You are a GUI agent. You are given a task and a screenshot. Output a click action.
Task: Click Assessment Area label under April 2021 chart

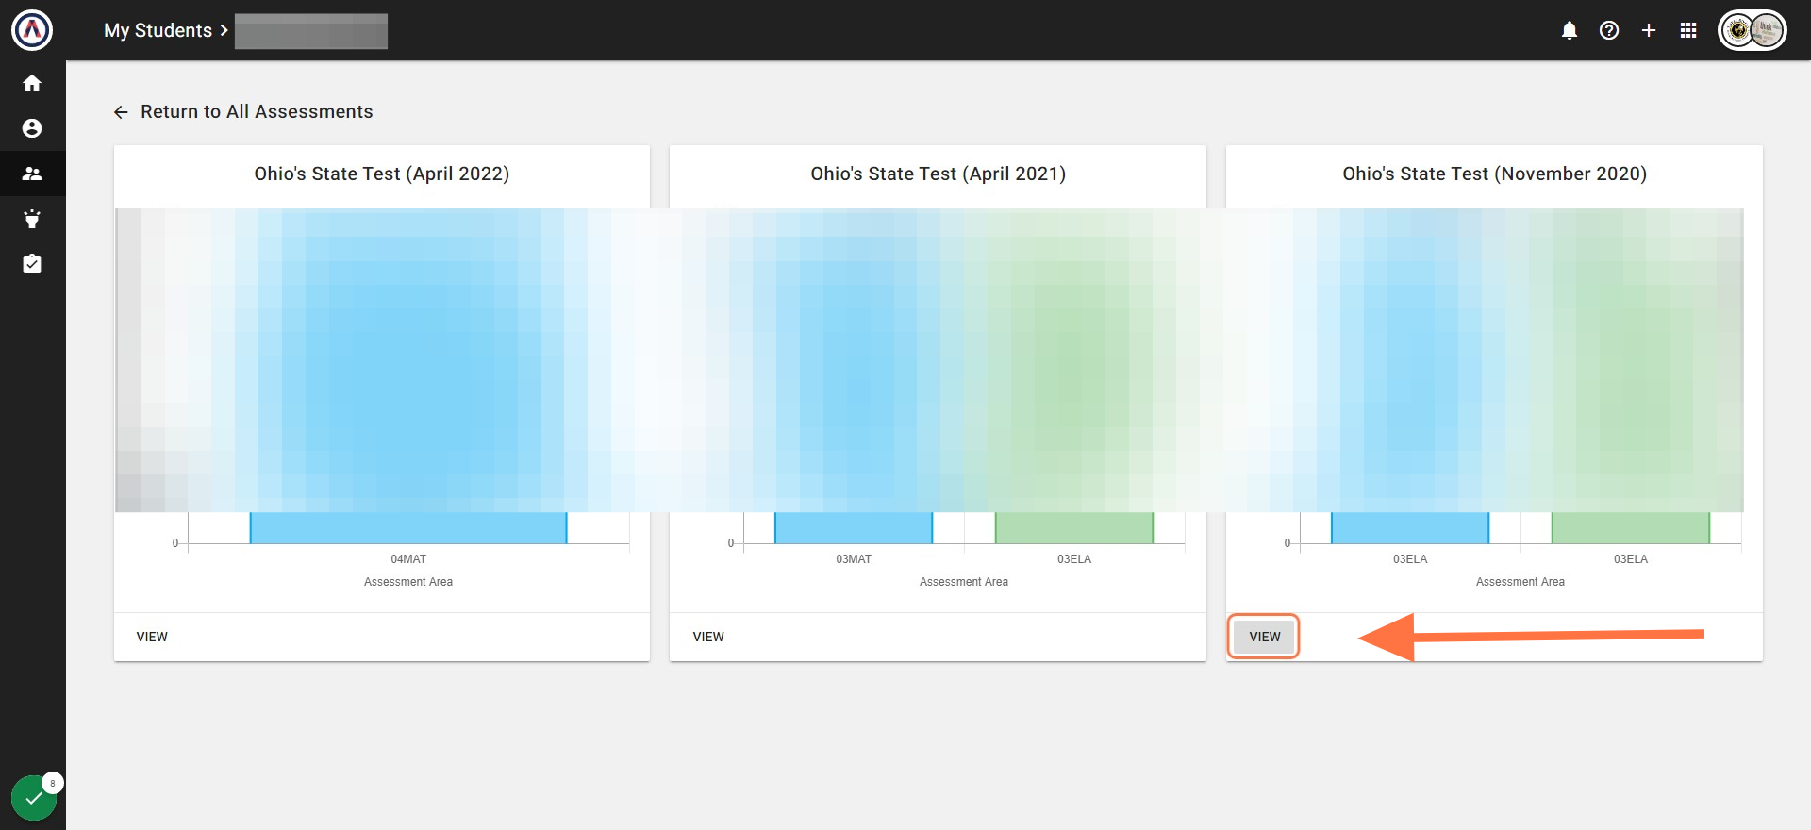point(964,582)
